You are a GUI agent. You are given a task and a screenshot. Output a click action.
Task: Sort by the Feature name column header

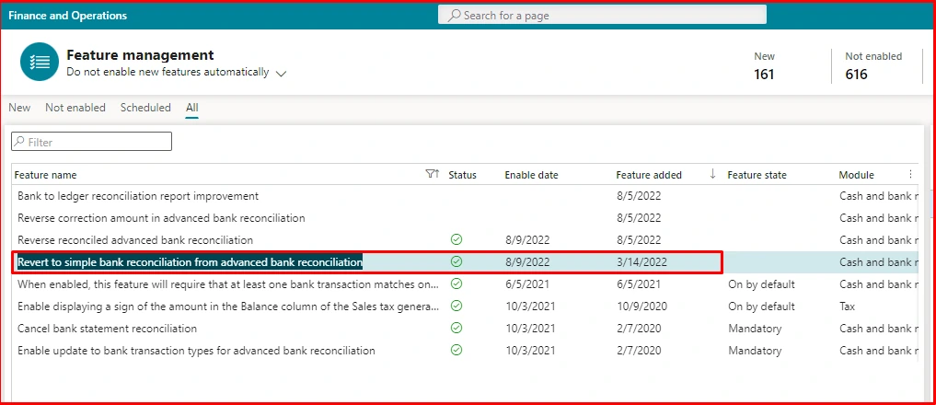[x=45, y=175]
